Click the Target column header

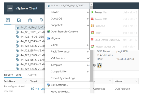click(x=34, y=81)
